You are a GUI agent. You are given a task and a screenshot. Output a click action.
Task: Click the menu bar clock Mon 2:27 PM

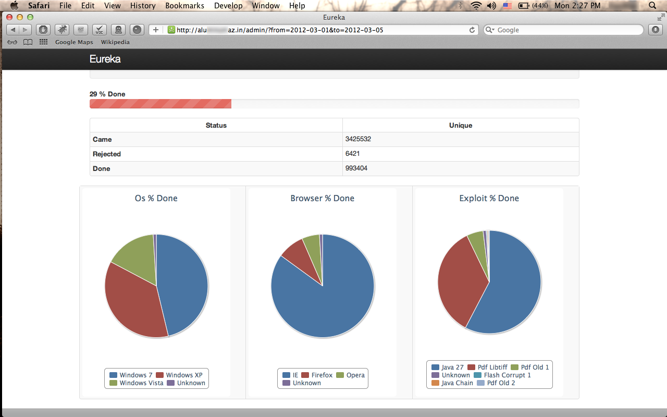tap(577, 6)
